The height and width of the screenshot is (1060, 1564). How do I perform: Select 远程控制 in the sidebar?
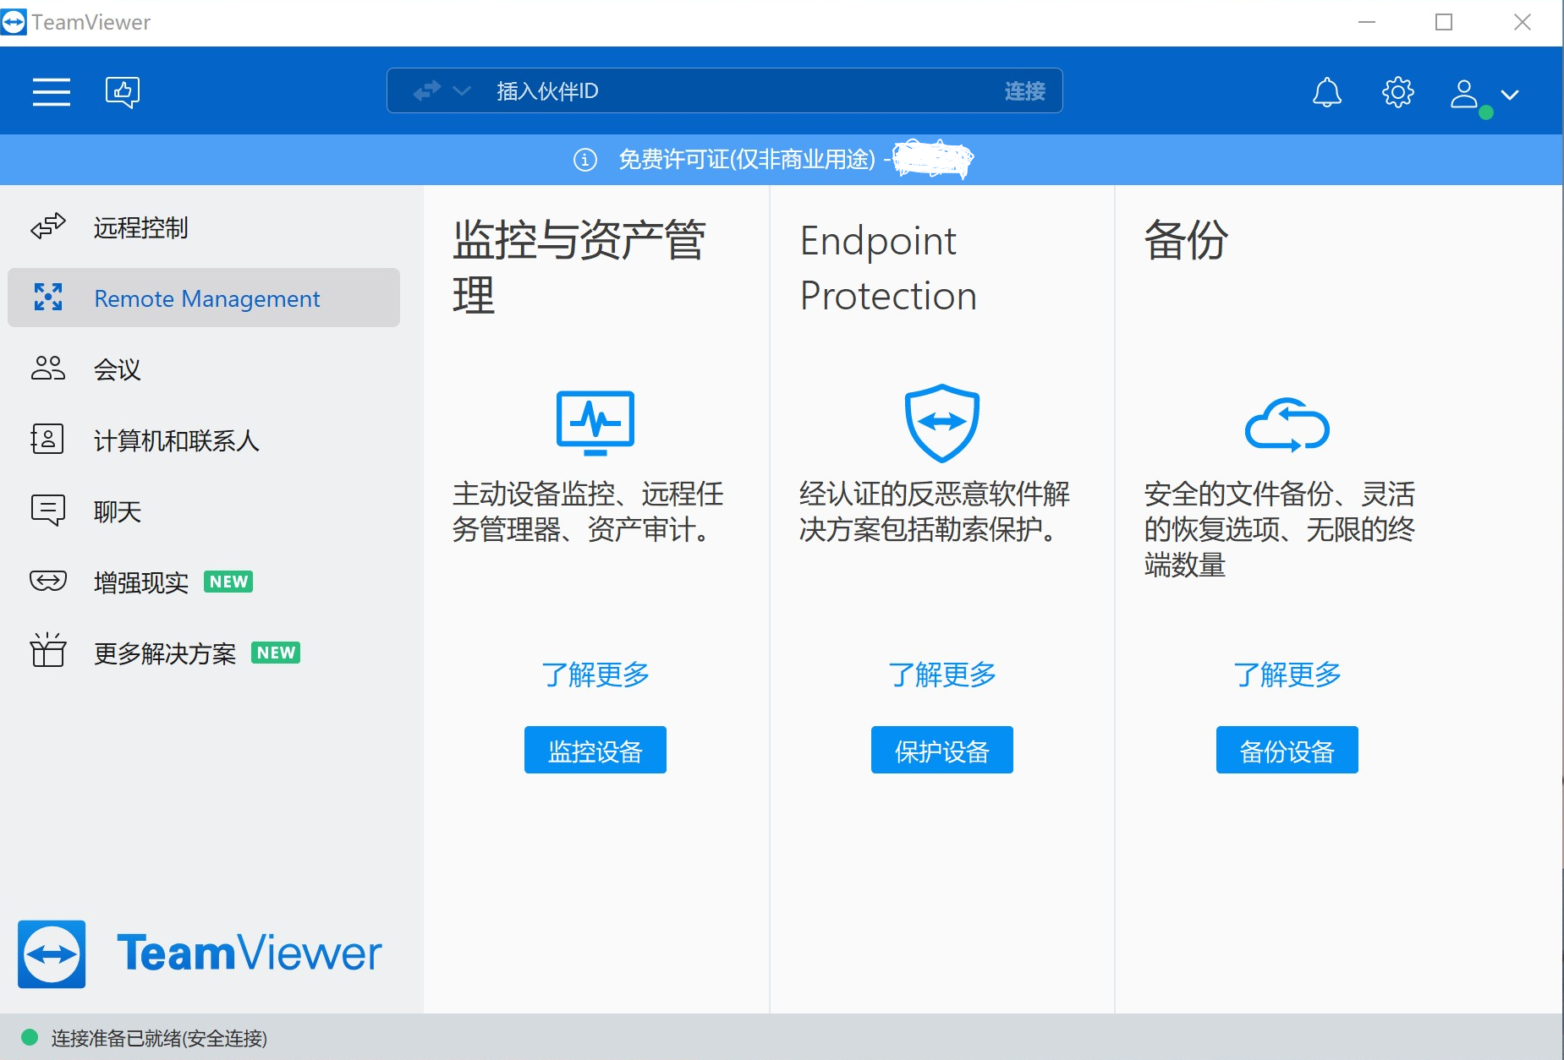tap(203, 227)
